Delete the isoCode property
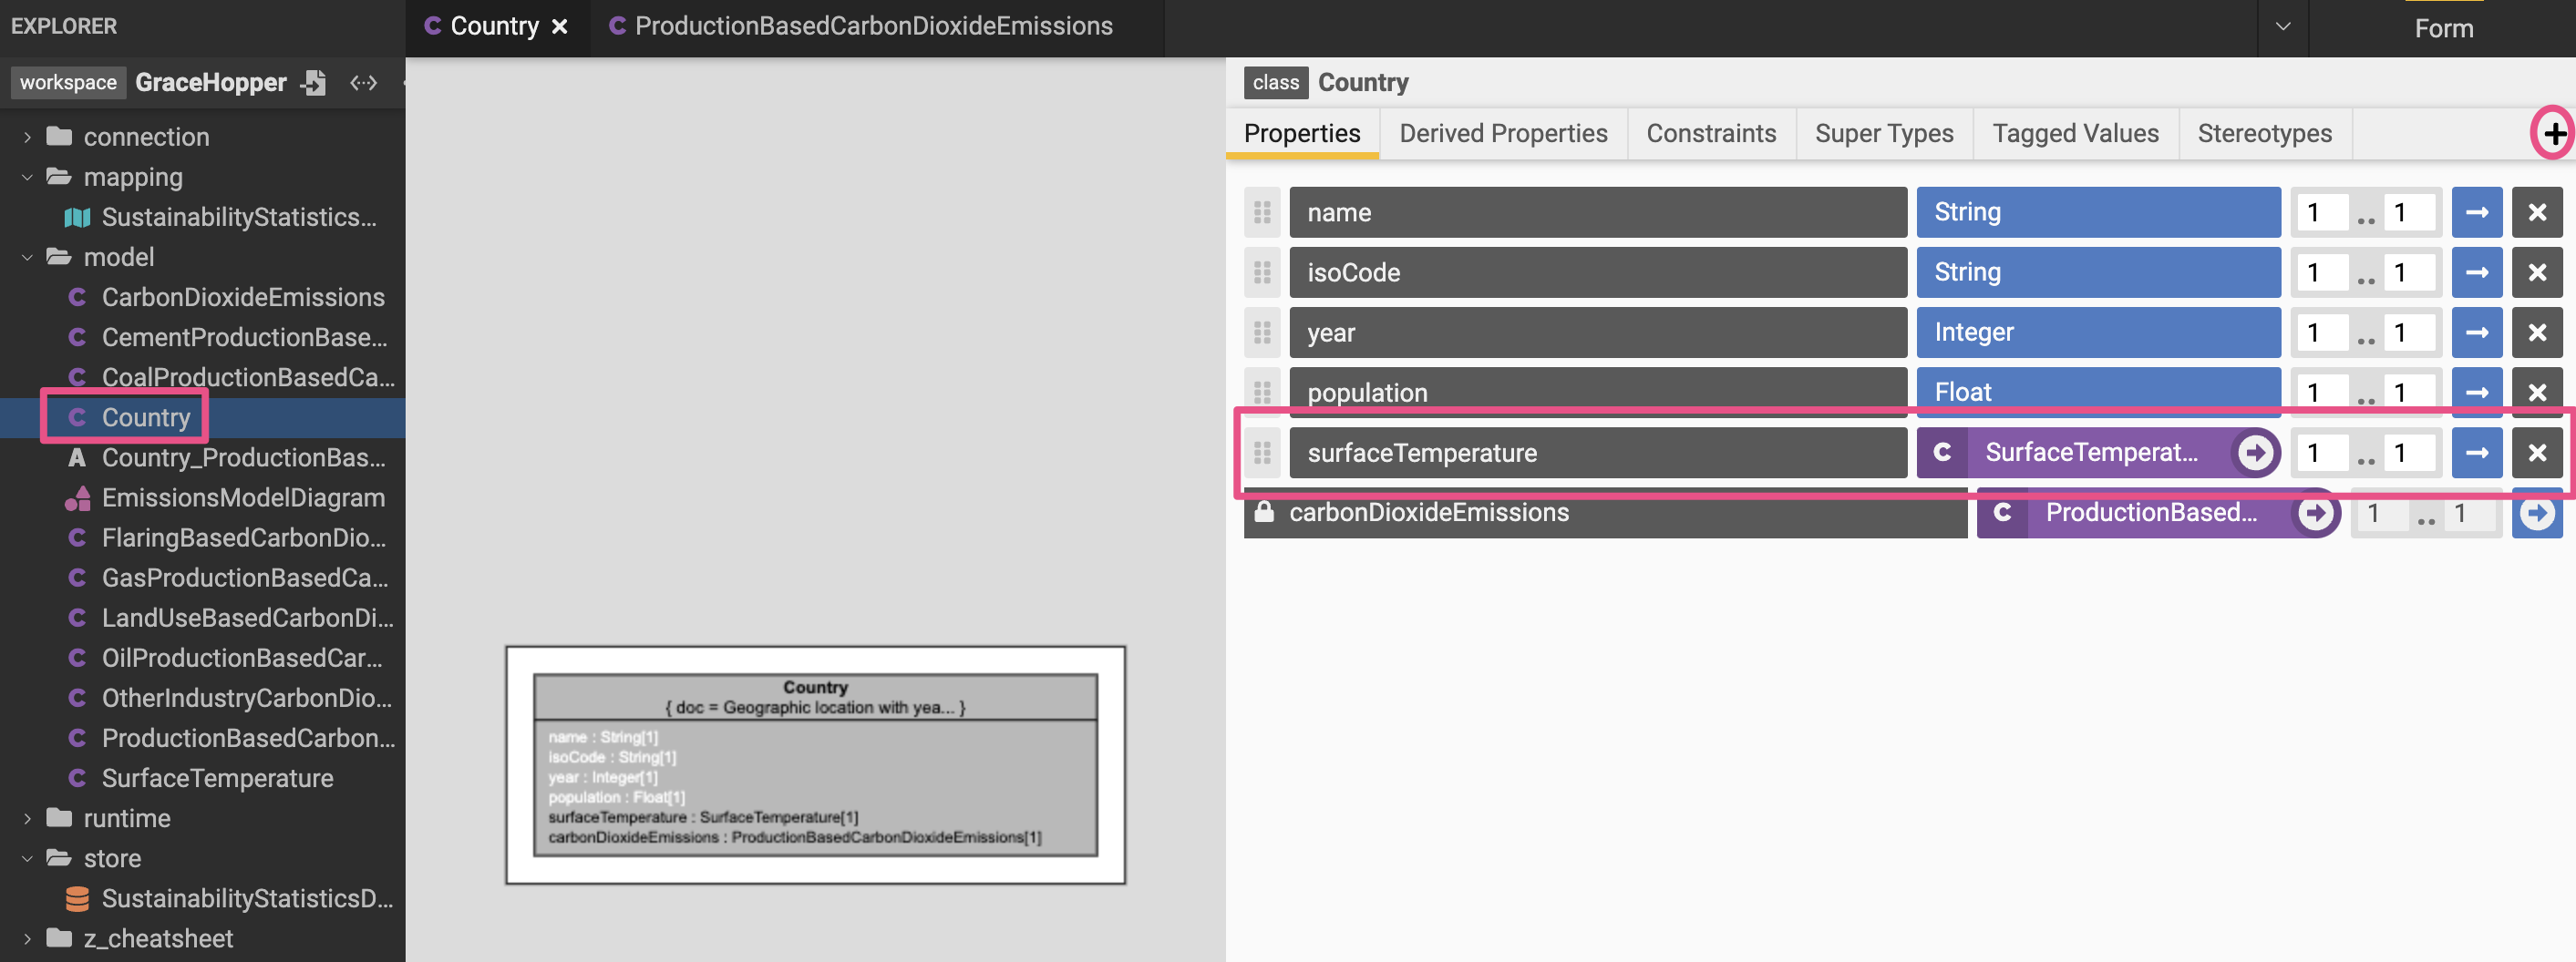 (x=2537, y=271)
